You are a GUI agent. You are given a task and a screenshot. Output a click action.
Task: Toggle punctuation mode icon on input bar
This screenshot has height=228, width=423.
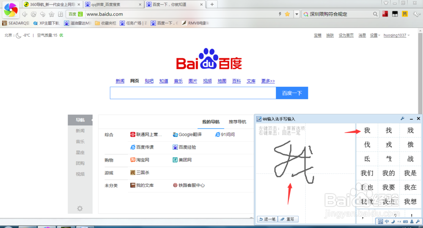(x=399, y=222)
